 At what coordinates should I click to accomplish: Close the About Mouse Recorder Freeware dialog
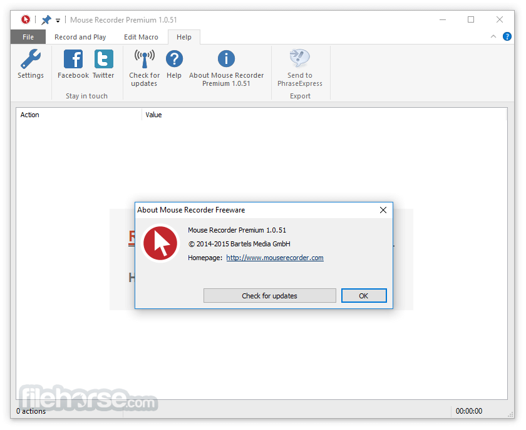[x=383, y=210]
